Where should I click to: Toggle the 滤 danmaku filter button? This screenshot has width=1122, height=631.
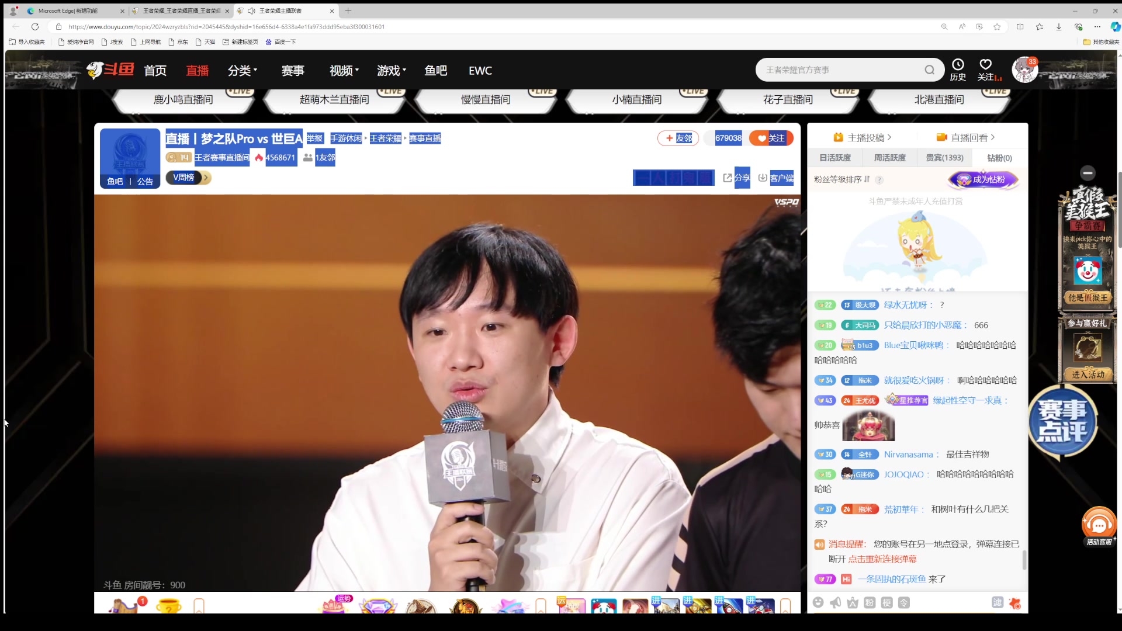tap(998, 602)
